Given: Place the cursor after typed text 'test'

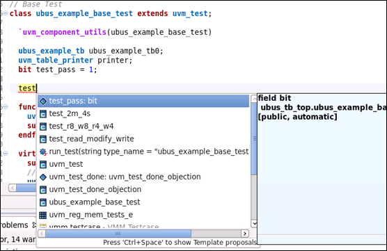Looking at the screenshot, I should coord(36,88).
